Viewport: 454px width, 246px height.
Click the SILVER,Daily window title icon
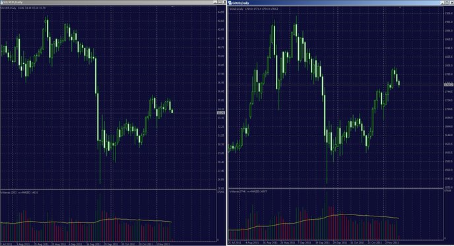(1, 2)
